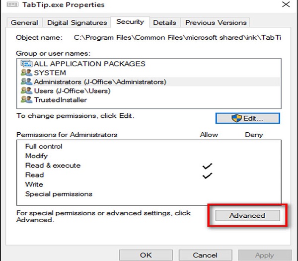Select the Security tab

pyautogui.click(x=130, y=22)
